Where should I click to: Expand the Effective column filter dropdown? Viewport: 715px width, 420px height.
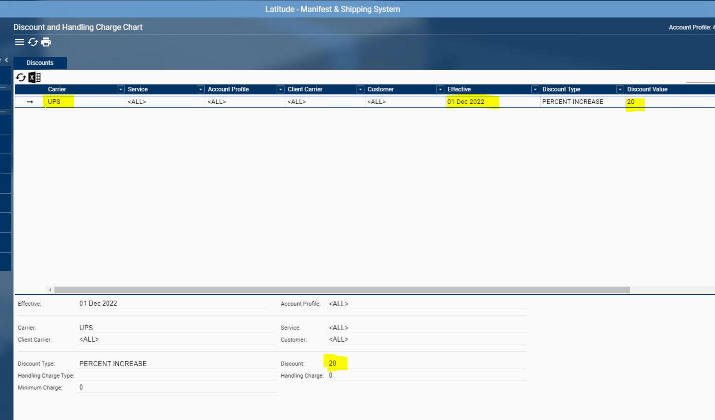point(535,89)
